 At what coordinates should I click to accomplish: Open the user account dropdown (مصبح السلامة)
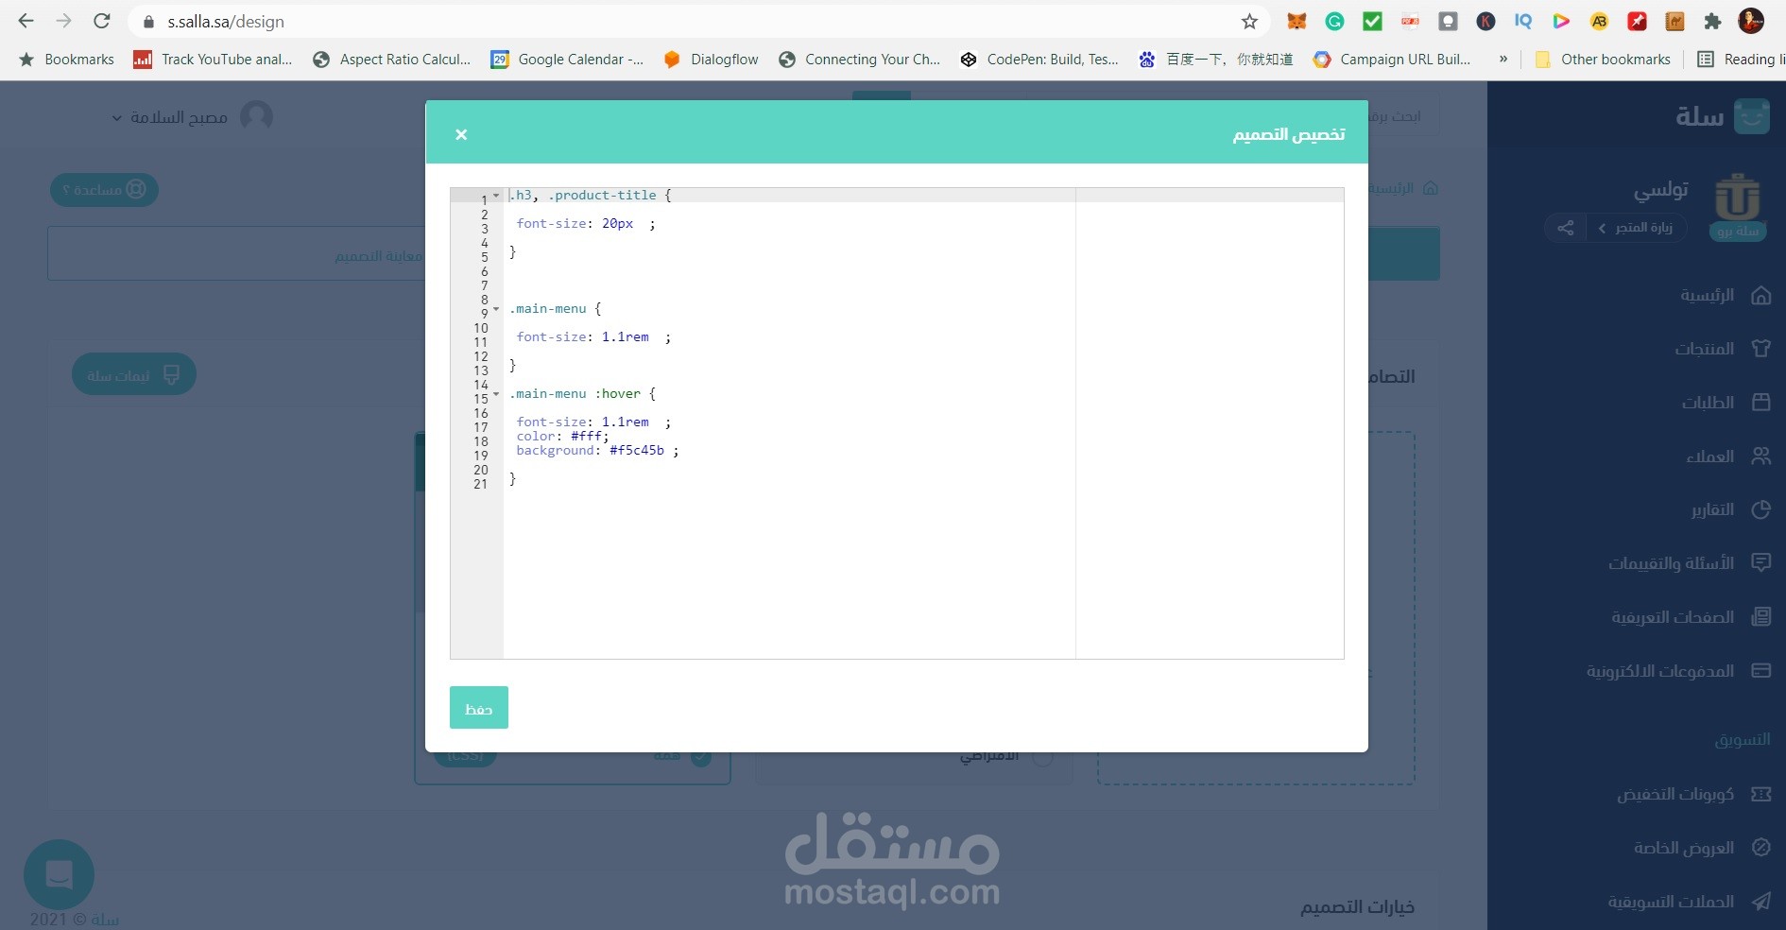192,116
